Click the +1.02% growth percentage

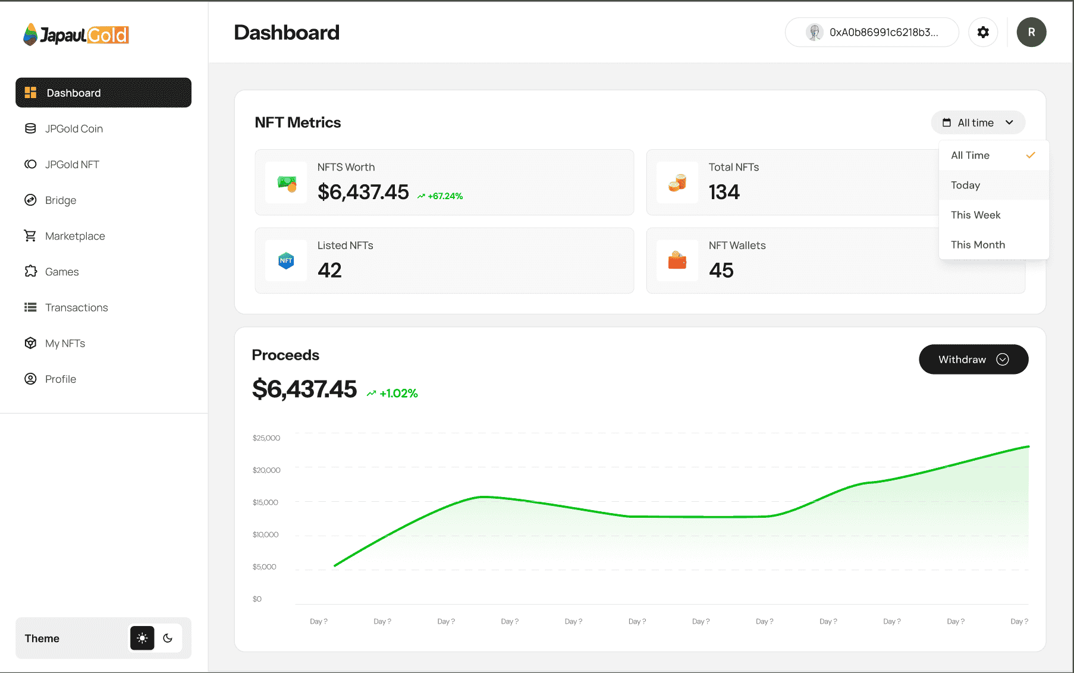coord(399,394)
